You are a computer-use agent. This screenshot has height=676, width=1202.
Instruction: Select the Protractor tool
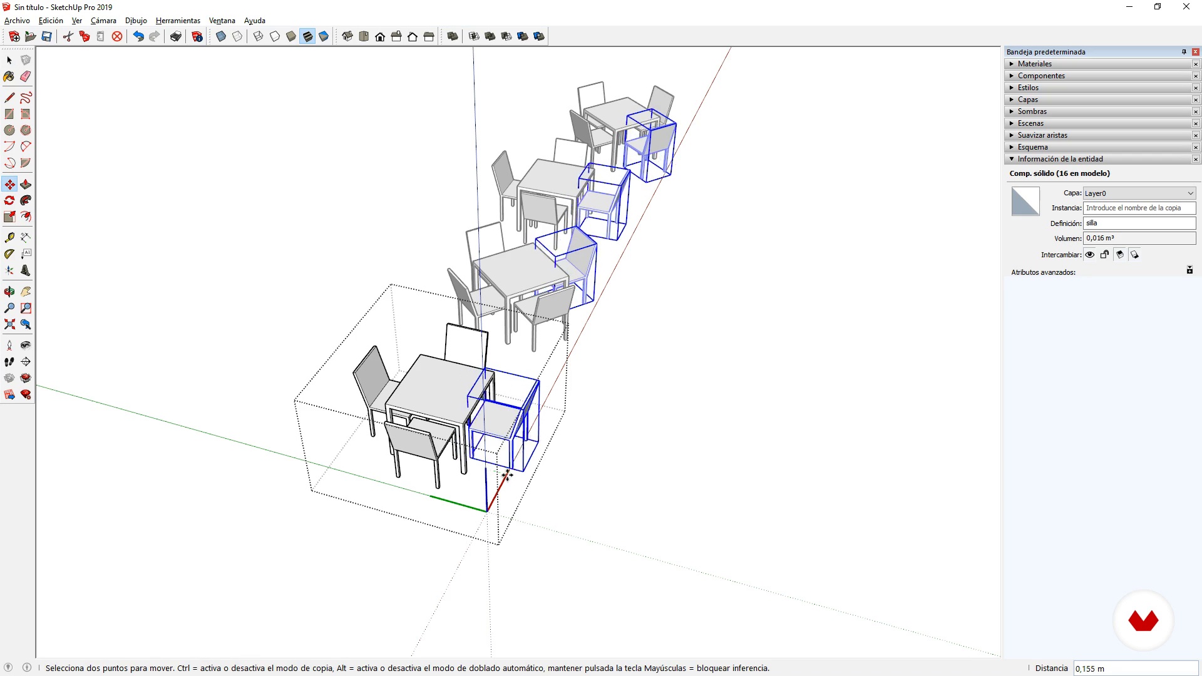(9, 254)
